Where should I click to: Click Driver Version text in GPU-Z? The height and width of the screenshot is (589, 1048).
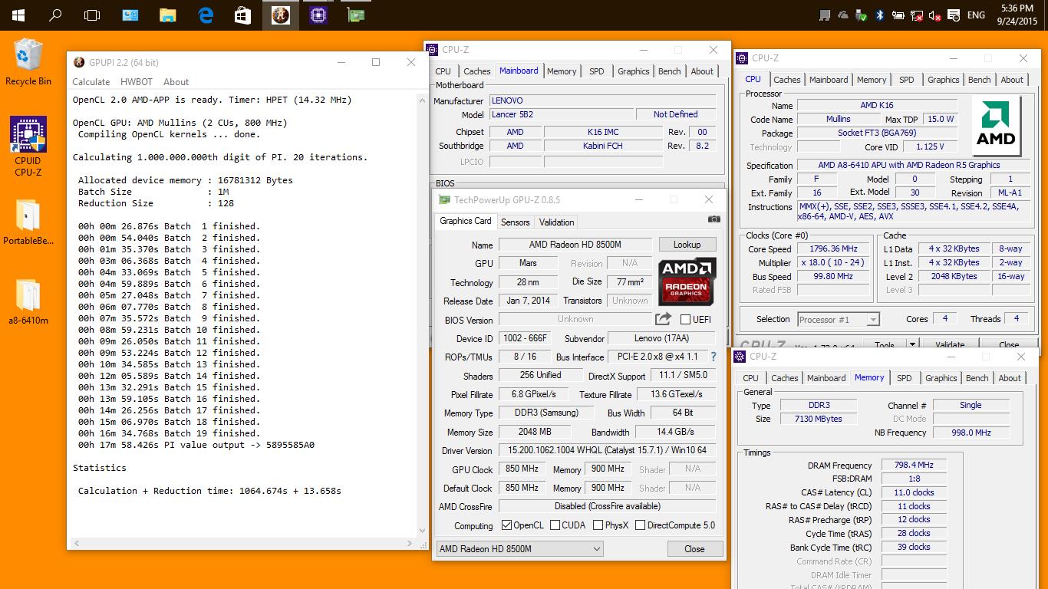(x=607, y=451)
